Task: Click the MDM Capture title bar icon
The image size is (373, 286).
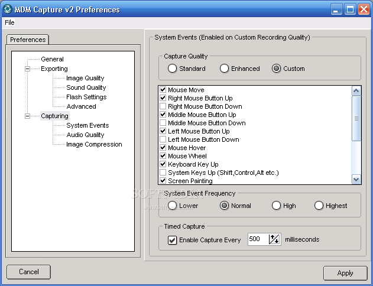Action: pos(7,9)
